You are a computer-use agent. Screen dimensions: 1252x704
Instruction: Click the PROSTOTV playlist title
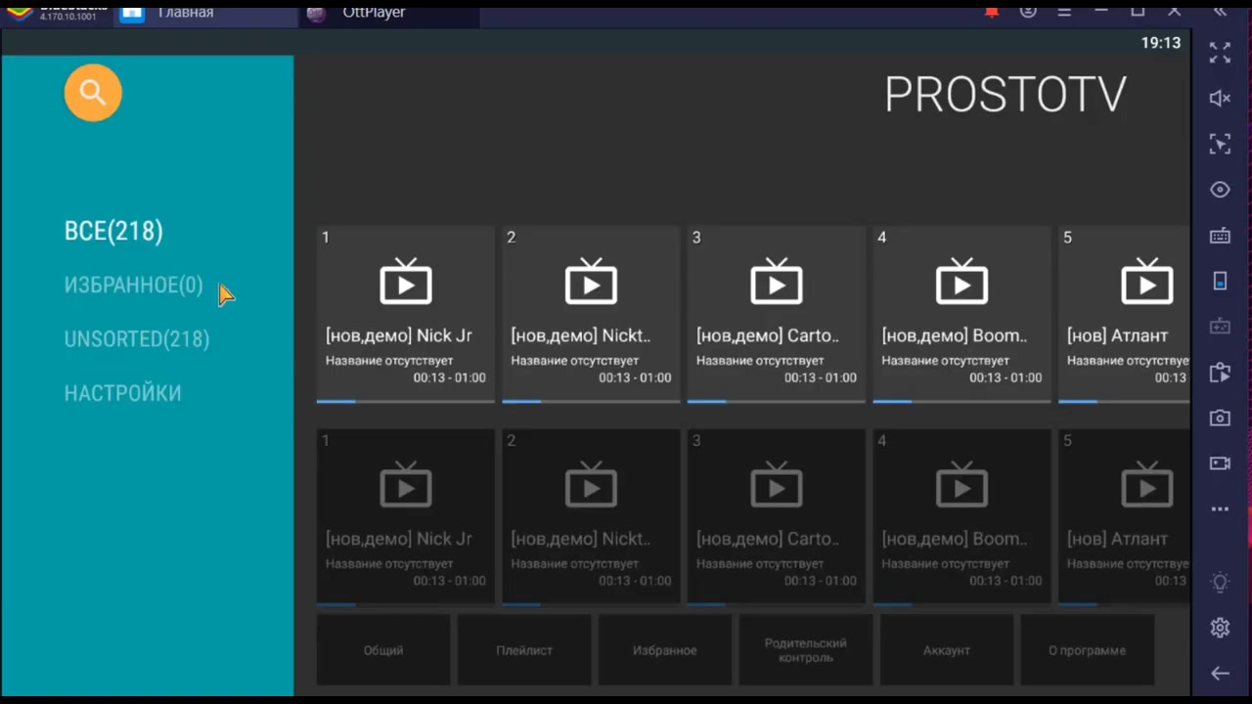[x=1006, y=95]
